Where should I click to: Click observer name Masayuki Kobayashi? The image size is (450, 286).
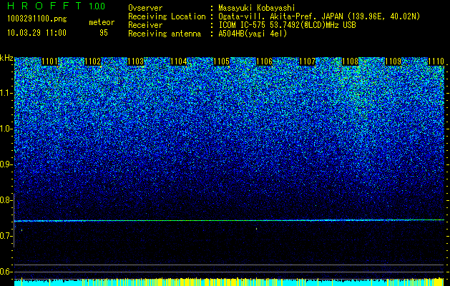click(257, 8)
